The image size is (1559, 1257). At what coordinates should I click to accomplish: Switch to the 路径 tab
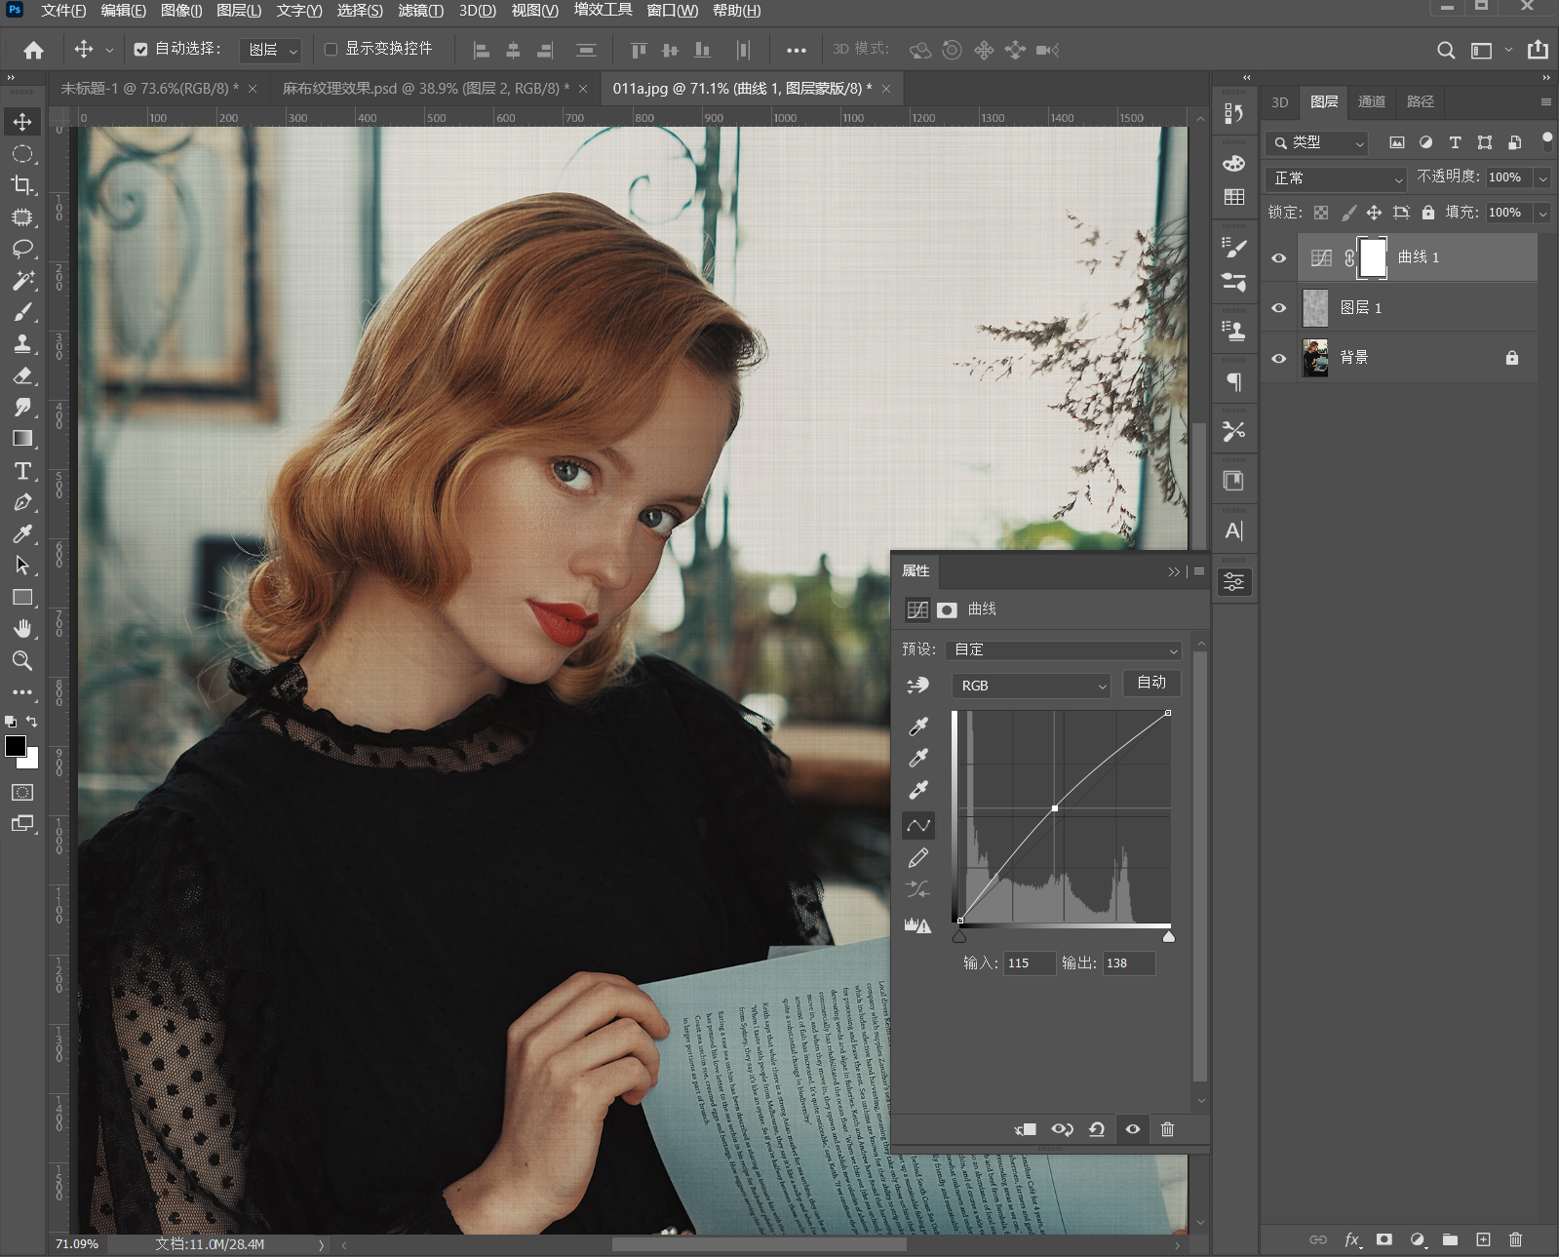pos(1421,102)
